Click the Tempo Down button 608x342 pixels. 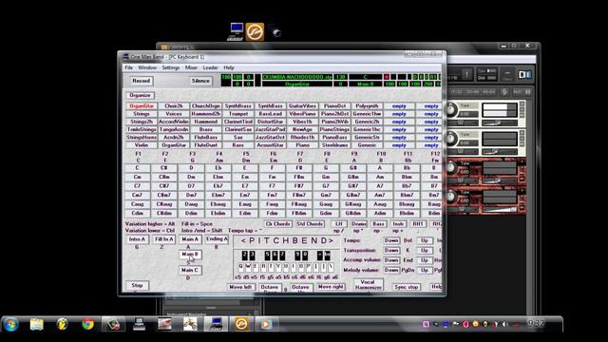coord(391,240)
